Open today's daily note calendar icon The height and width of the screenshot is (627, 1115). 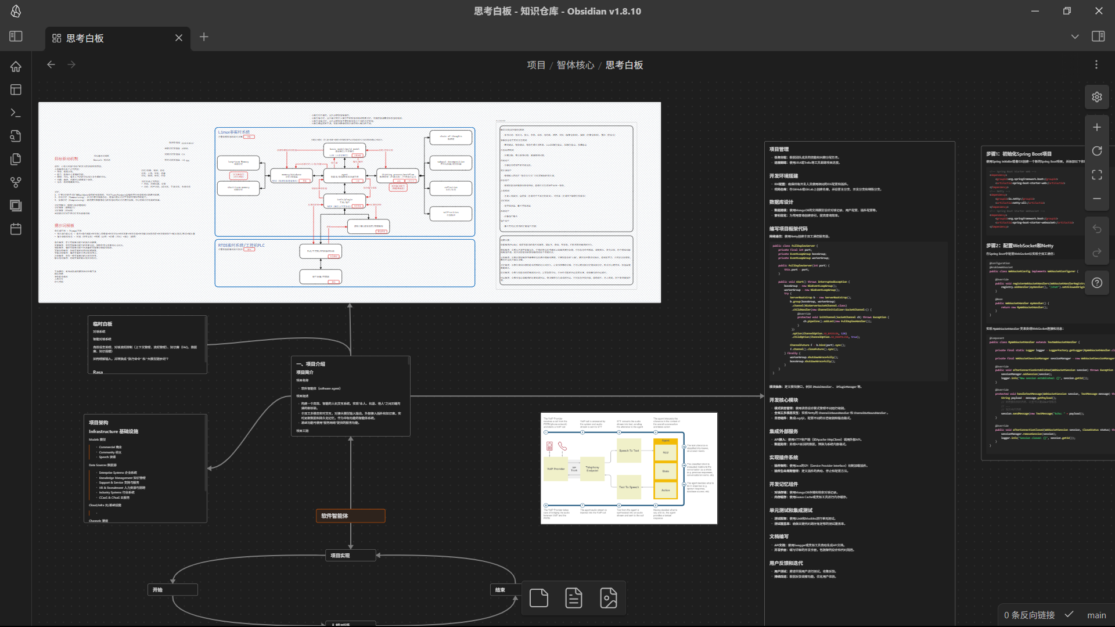[x=16, y=229]
